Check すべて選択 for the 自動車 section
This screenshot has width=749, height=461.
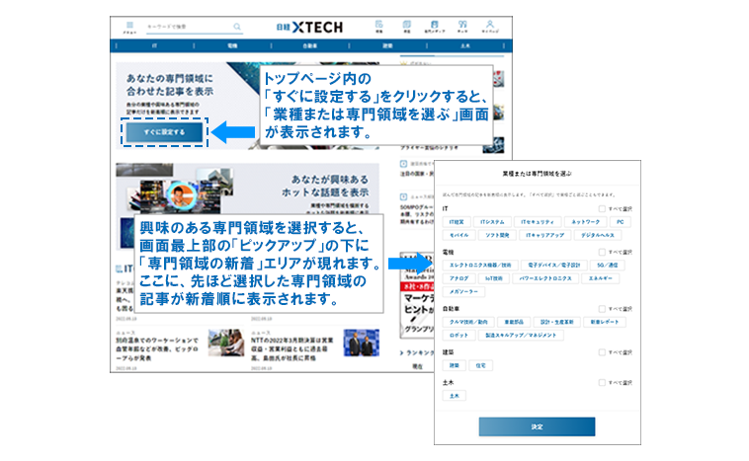[602, 309]
